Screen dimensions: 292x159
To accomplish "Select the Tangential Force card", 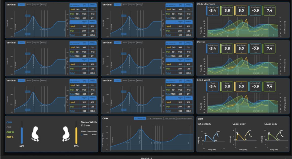I will click(213, 10).
